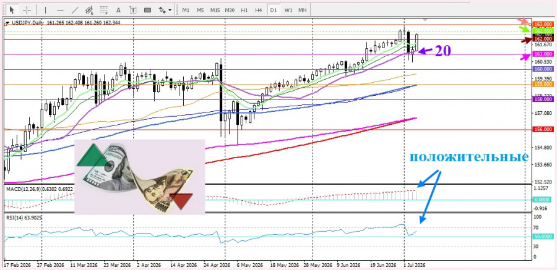This screenshot has height=270, width=557.
Task: Select the vertical line drawing tool
Action: [45, 10]
